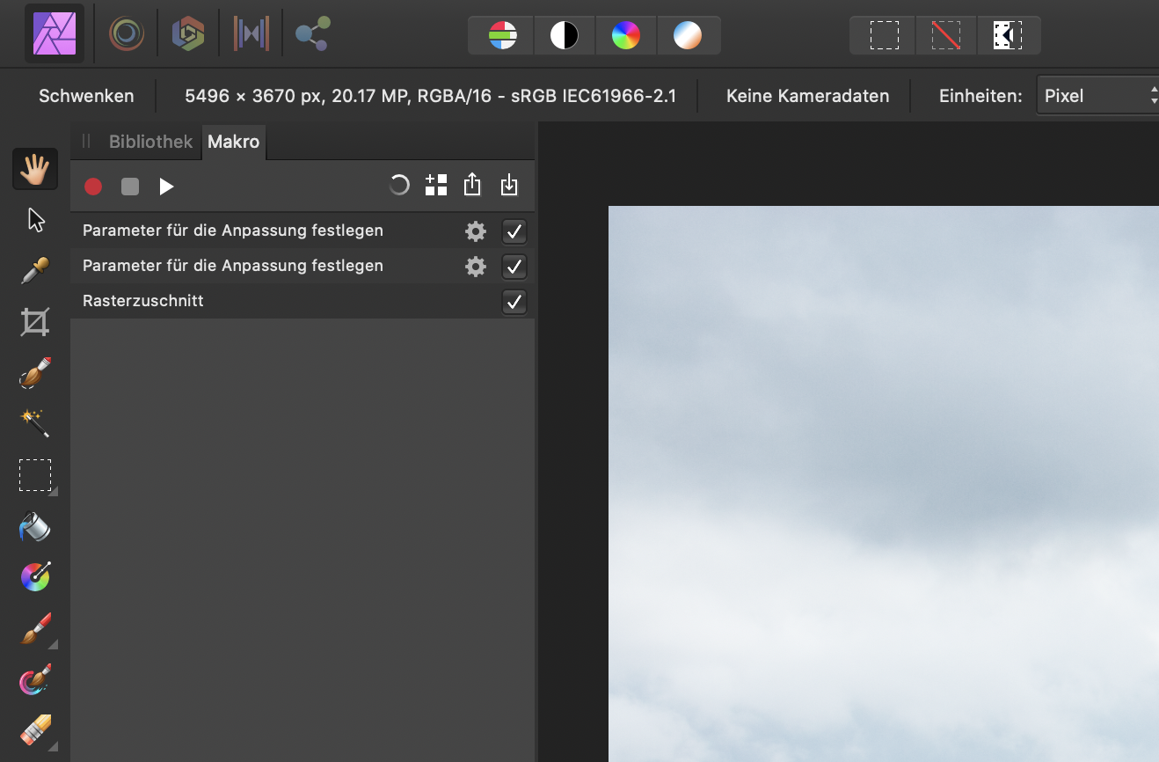
Task: Switch to the Liquify Persona
Action: 127,34
